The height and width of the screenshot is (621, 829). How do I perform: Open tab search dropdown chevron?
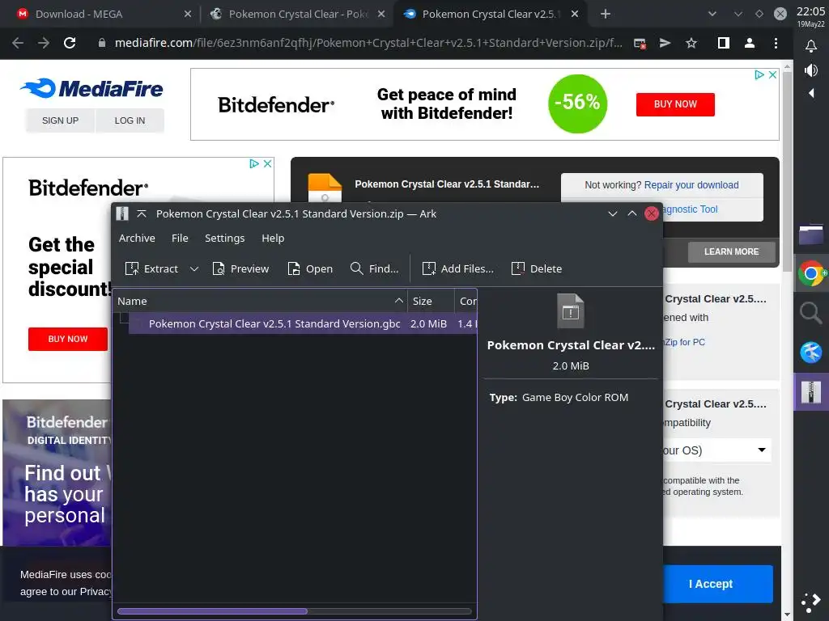click(x=712, y=15)
